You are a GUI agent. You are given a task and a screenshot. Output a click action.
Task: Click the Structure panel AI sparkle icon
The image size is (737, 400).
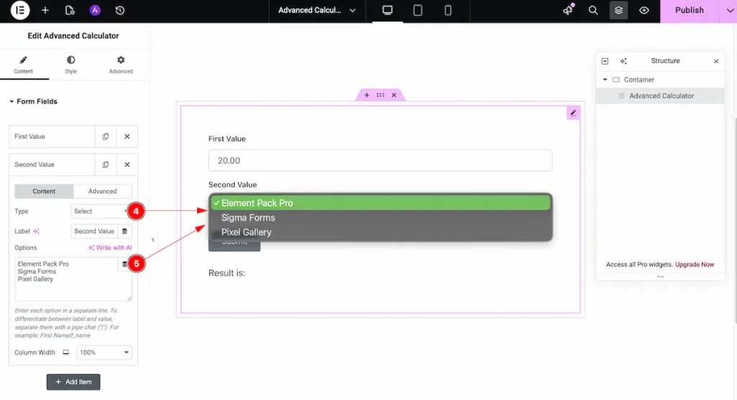(623, 61)
